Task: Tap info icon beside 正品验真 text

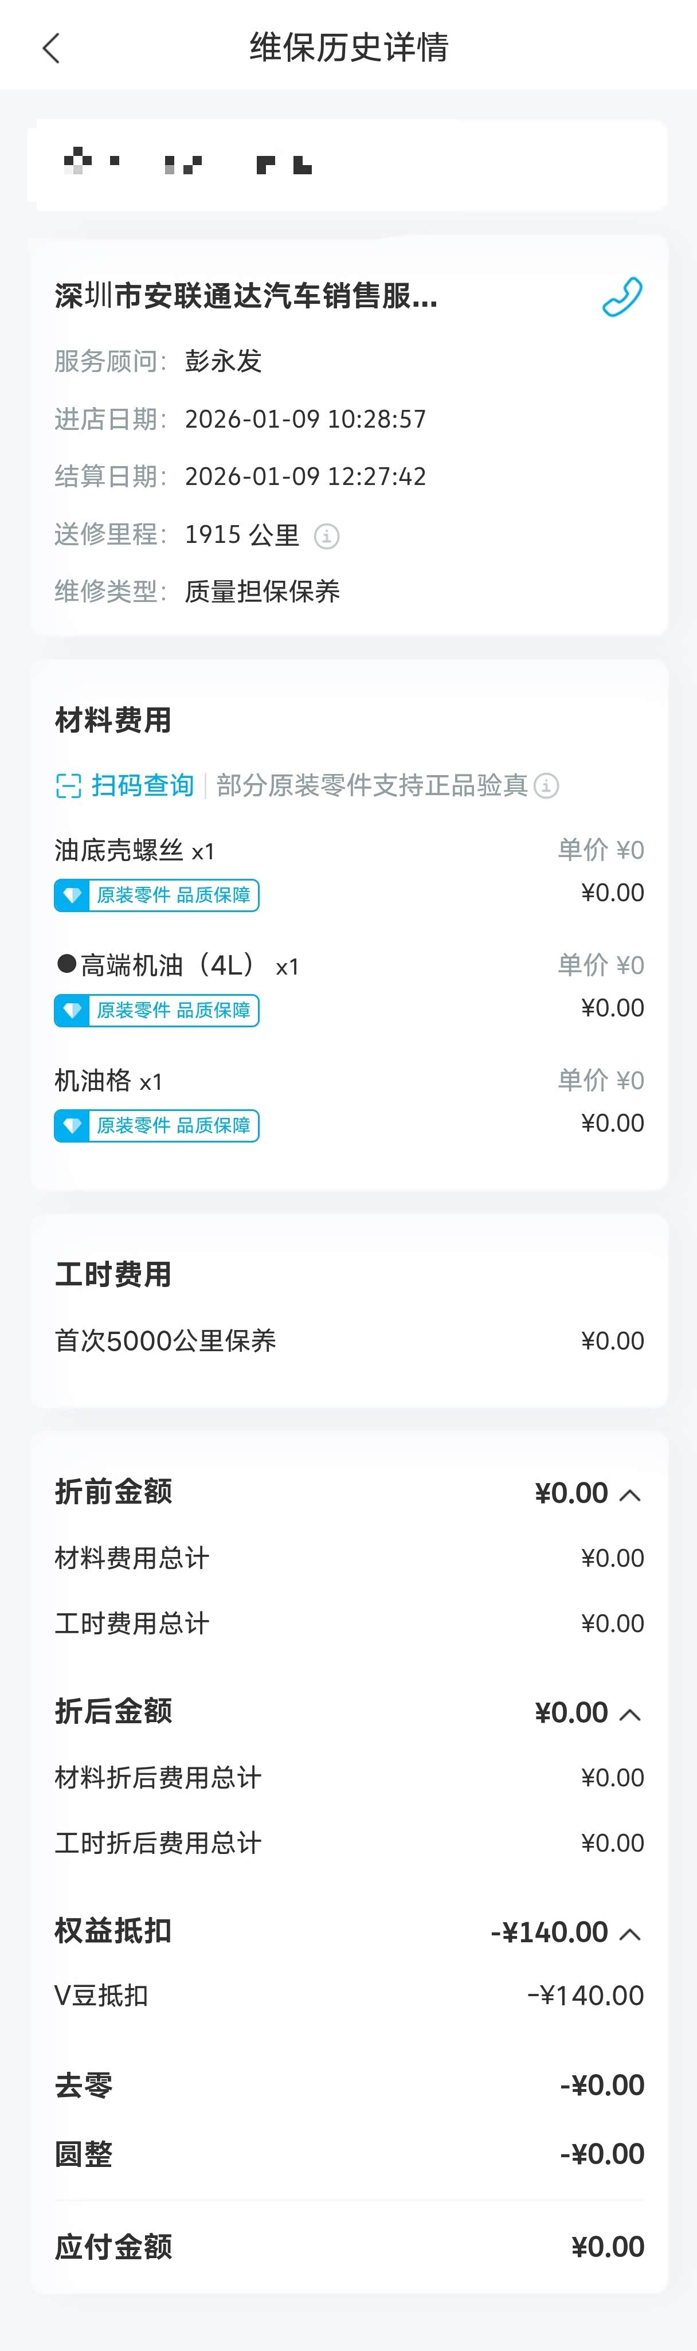Action: click(x=546, y=786)
